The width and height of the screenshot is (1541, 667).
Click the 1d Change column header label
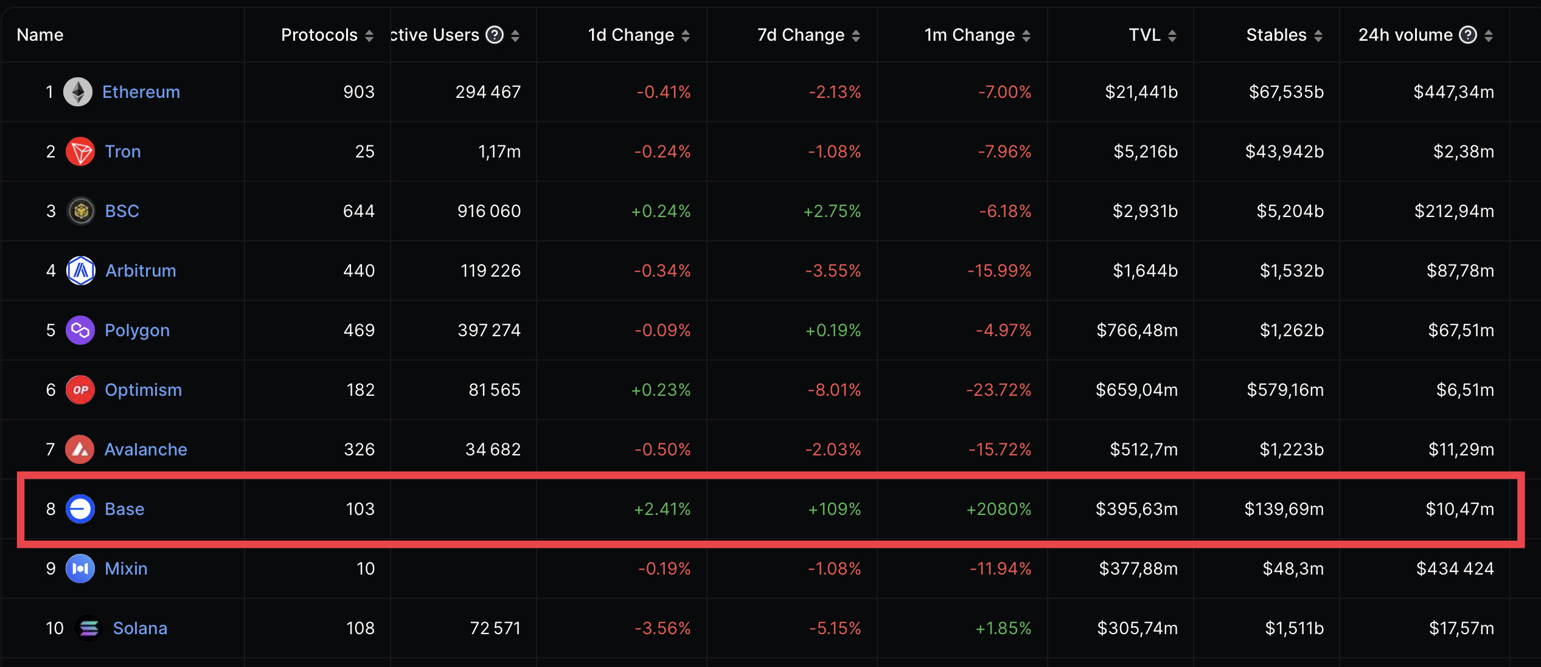tap(631, 35)
